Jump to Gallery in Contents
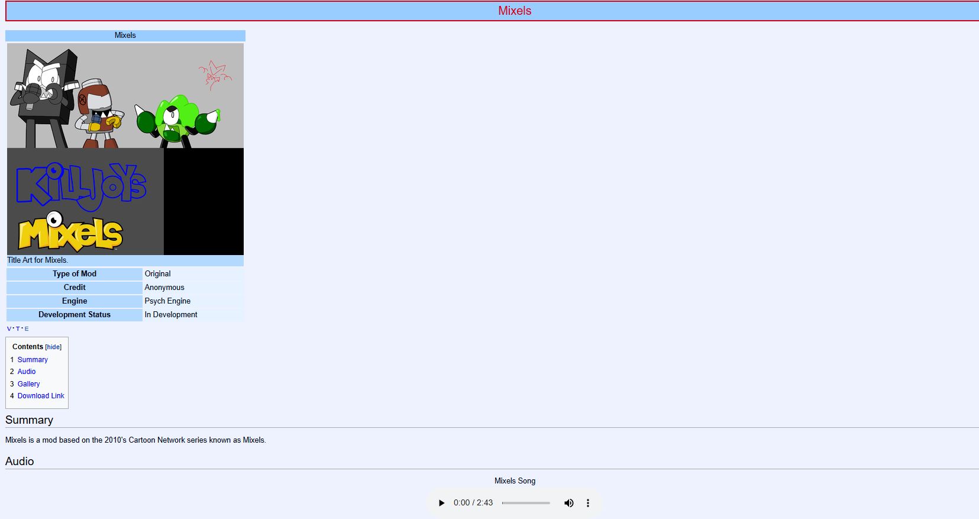This screenshot has height=519, width=979. [28, 384]
